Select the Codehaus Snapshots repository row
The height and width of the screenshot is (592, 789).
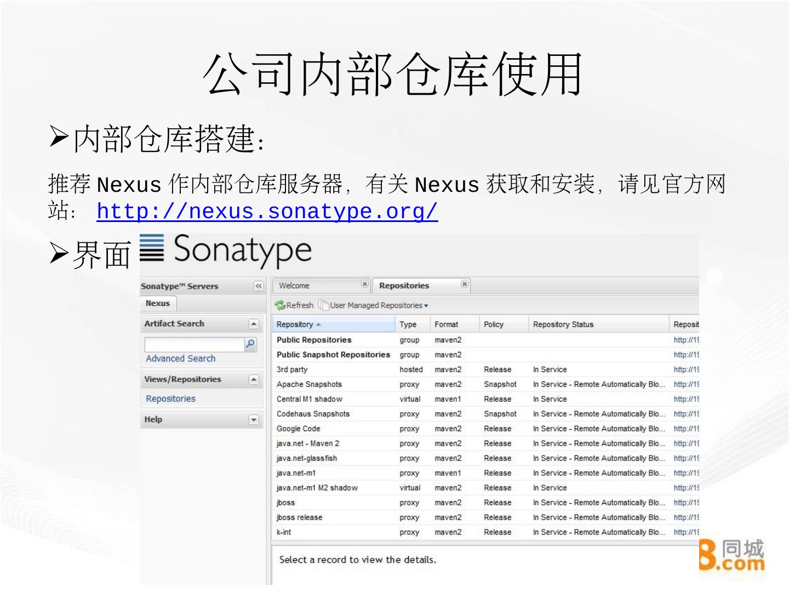point(485,414)
